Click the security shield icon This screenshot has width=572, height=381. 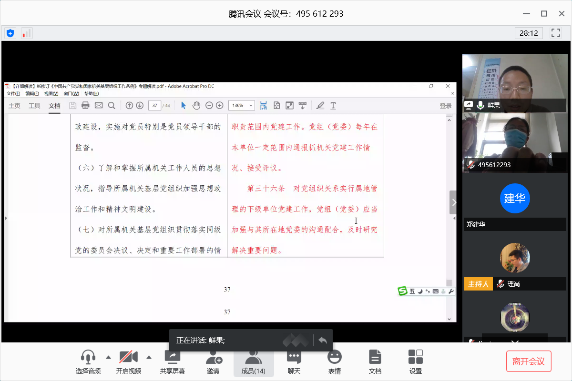pyautogui.click(x=10, y=33)
